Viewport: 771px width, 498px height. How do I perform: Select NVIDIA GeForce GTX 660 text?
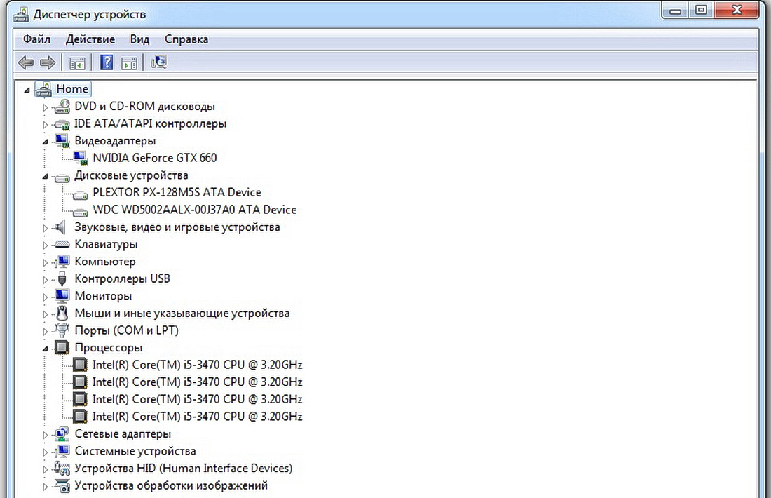click(x=155, y=158)
